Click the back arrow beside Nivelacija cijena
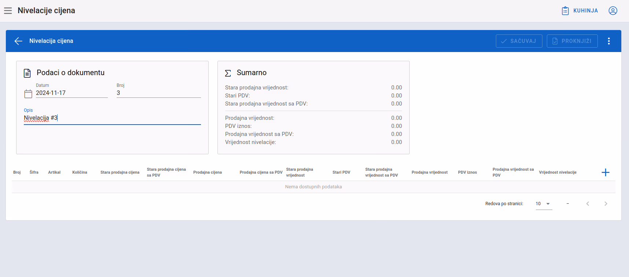The height and width of the screenshot is (277, 629). pyautogui.click(x=18, y=41)
